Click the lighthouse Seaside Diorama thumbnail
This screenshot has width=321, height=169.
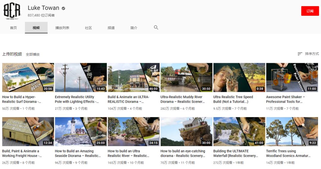[x=81, y=131]
